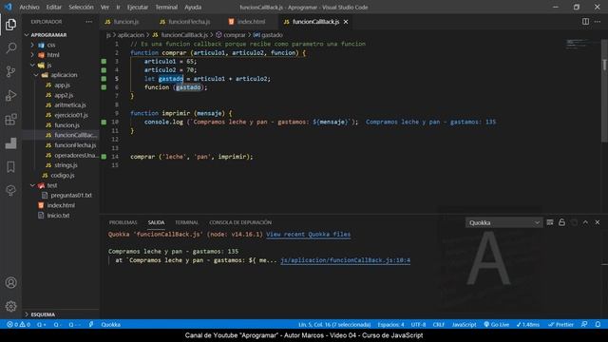The image size is (608, 342).
Task: Open the Run and Debug view
Action: 10,95
